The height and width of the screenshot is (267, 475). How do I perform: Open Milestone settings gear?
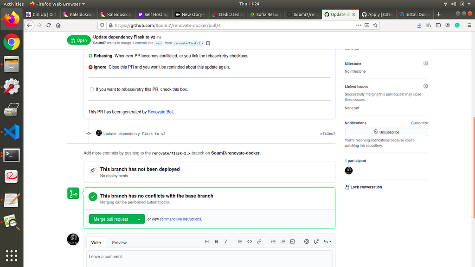[x=426, y=63]
